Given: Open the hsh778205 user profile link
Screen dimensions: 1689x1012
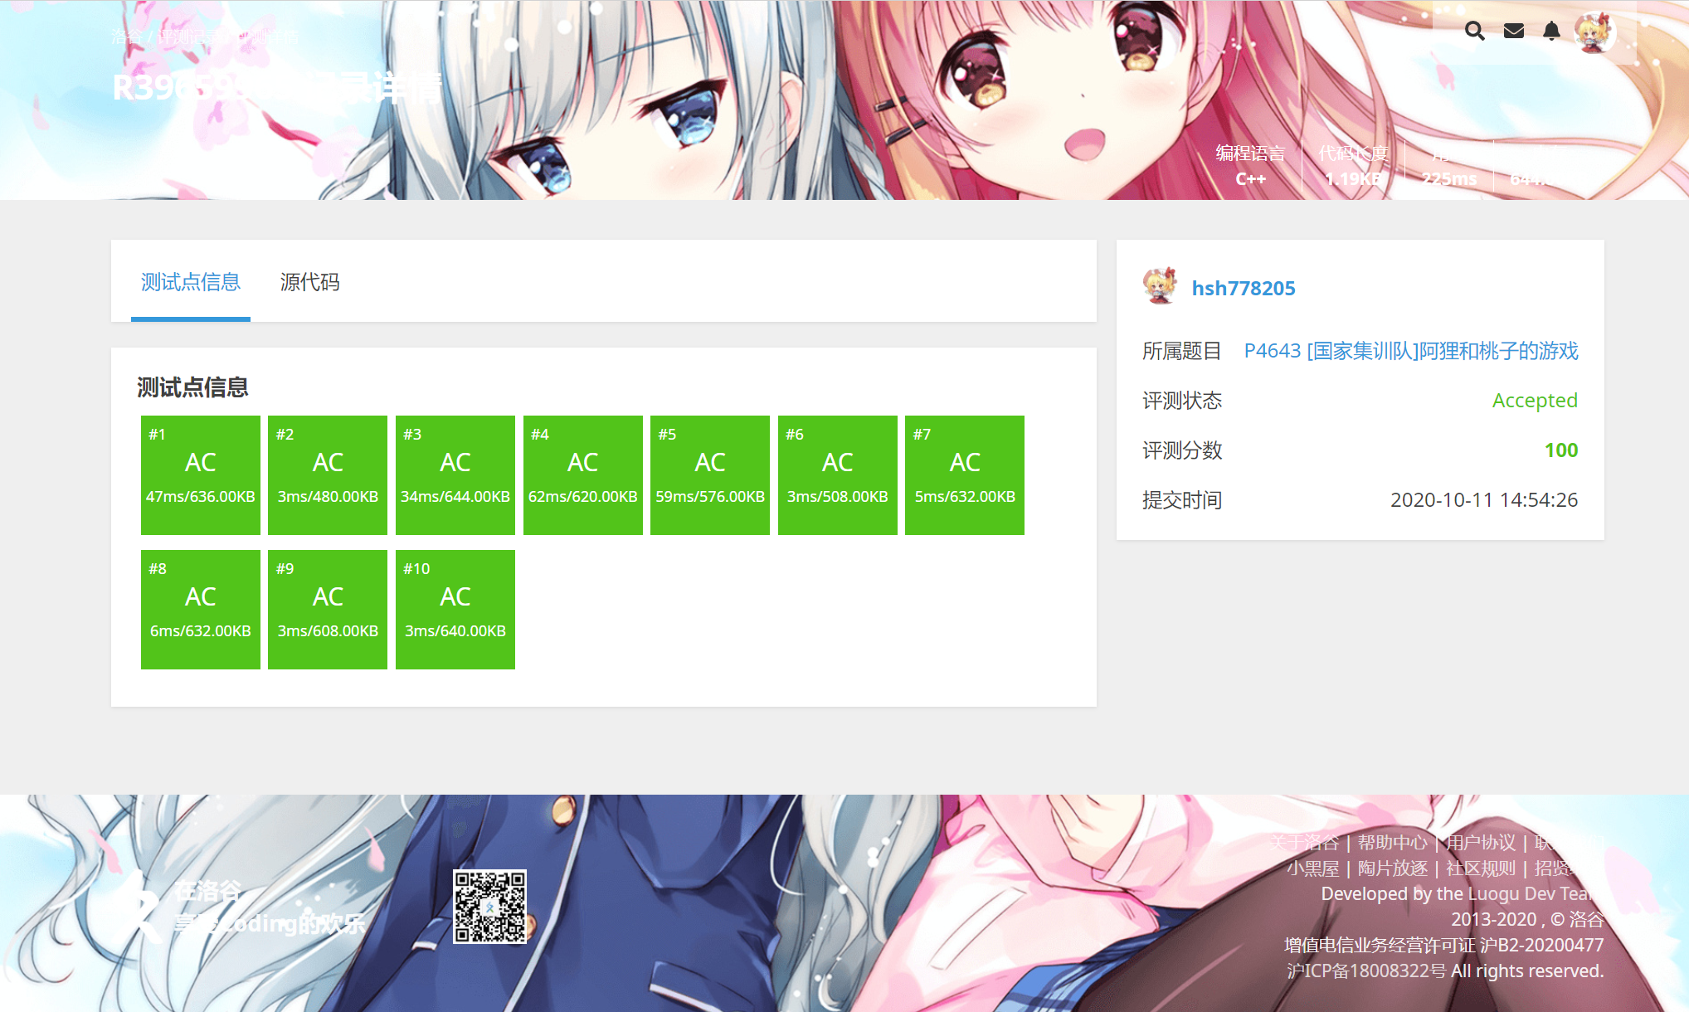Looking at the screenshot, I should click(1243, 288).
